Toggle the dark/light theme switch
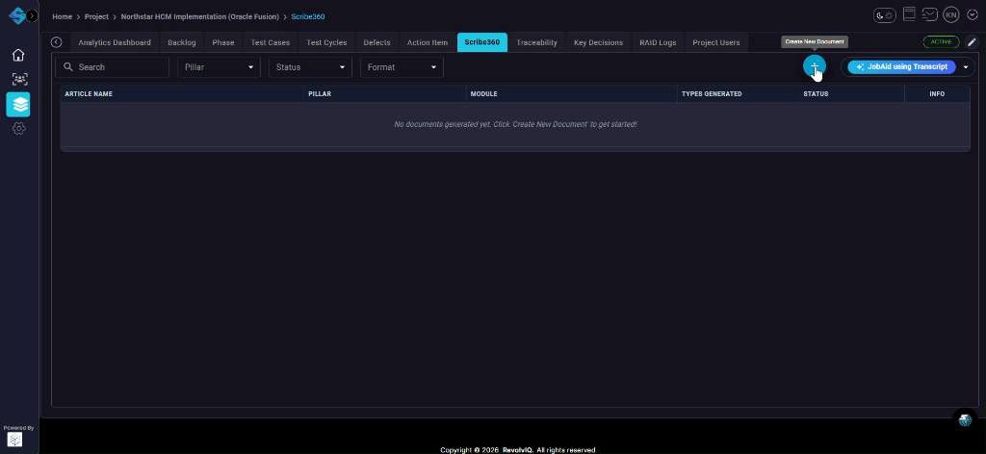 click(x=884, y=15)
